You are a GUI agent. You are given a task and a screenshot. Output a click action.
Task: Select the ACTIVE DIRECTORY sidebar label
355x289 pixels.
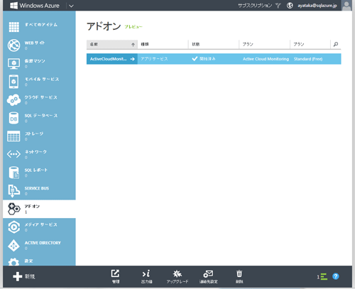(43, 243)
